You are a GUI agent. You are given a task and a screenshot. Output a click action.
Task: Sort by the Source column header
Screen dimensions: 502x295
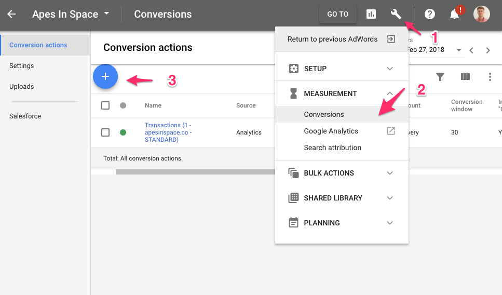tap(246, 105)
